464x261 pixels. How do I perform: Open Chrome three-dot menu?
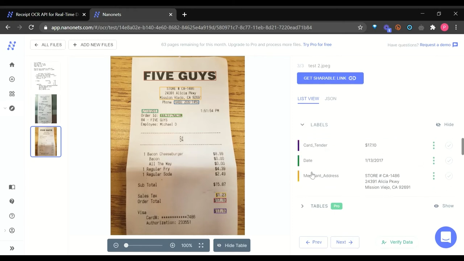[456, 27]
